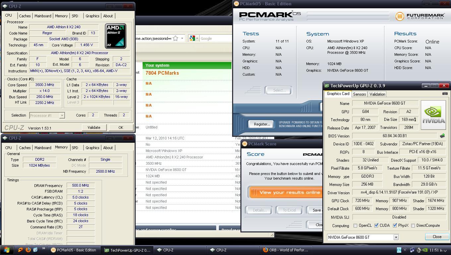Open the browser address bar history dropdown
Screen dimensions: 451x255
pyautogui.click(x=182, y=39)
